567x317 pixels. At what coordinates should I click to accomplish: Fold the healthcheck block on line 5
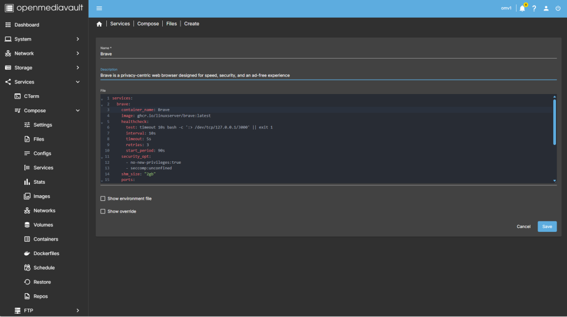point(102,122)
